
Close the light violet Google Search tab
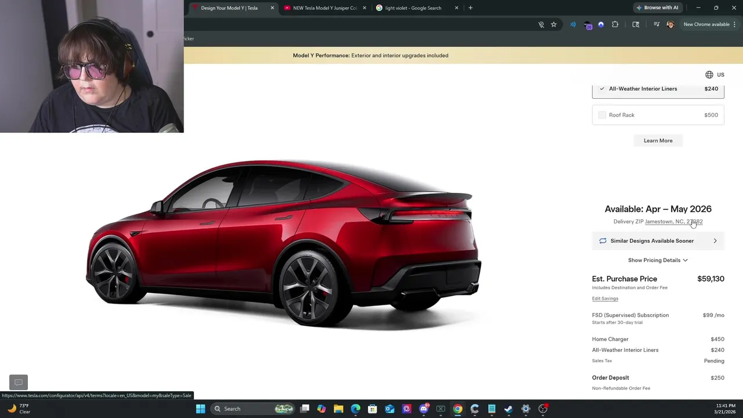(x=456, y=8)
